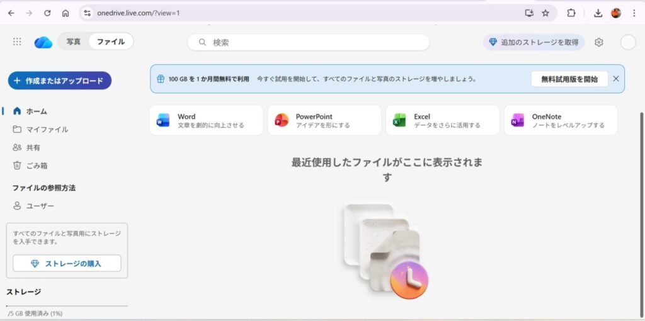The width and height of the screenshot is (645, 321).
Task: Launch the PowerPoint app tile
Action: 324,120
